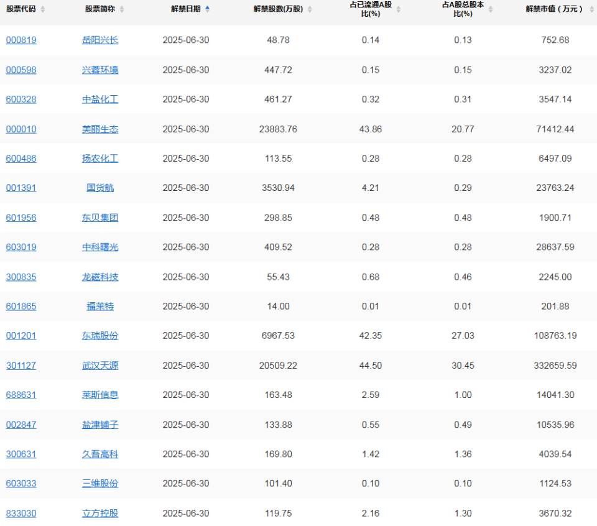Click the 解禁市值（万元）column header
Image resolution: width=597 pixels, height=526 pixels.
[x=554, y=9]
